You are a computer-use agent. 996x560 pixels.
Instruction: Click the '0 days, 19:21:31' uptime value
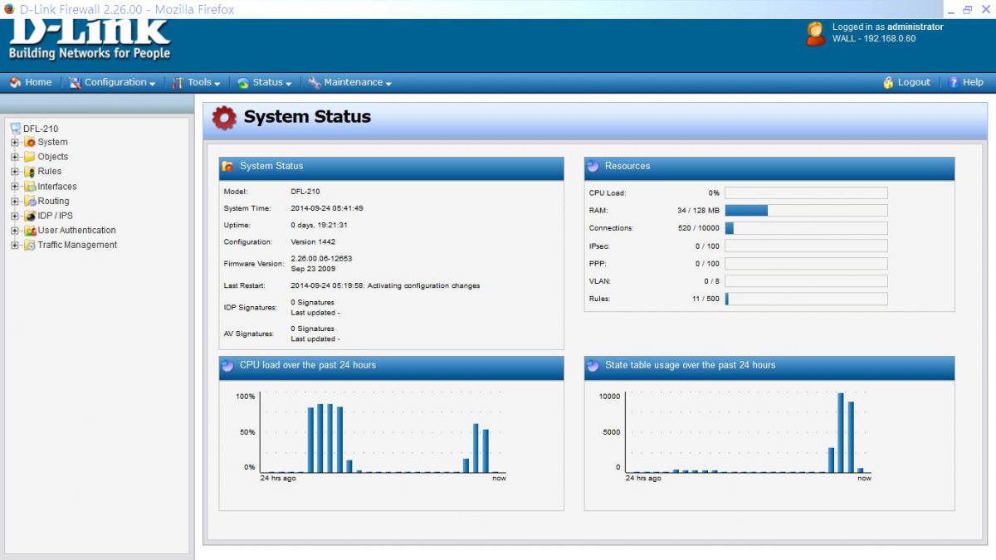[319, 225]
